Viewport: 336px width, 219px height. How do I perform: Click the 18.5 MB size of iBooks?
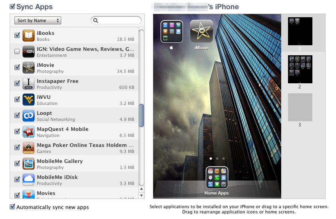126,40
